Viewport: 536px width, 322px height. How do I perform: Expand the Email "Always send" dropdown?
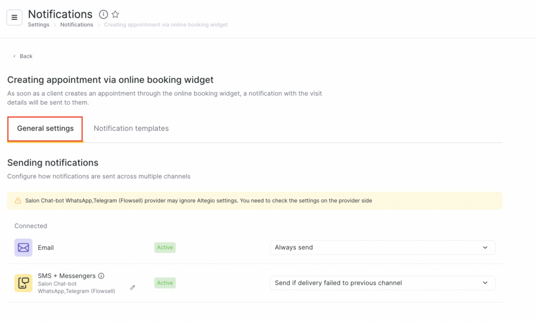pyautogui.click(x=382, y=248)
